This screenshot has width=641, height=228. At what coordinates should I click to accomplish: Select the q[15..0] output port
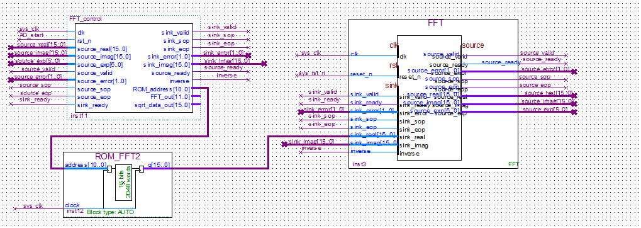click(159, 165)
